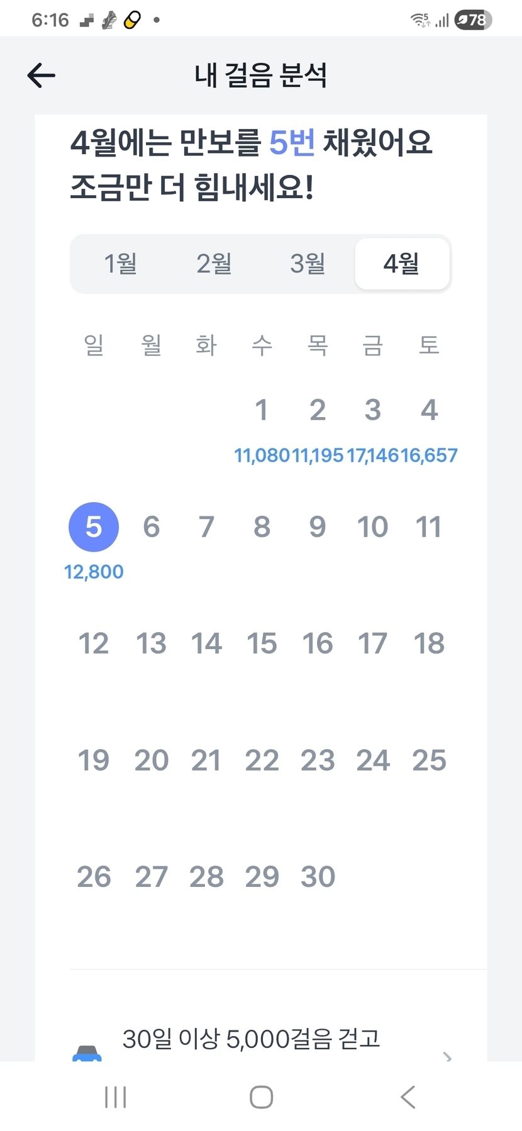Tap the 12,800 step count

pos(94,572)
